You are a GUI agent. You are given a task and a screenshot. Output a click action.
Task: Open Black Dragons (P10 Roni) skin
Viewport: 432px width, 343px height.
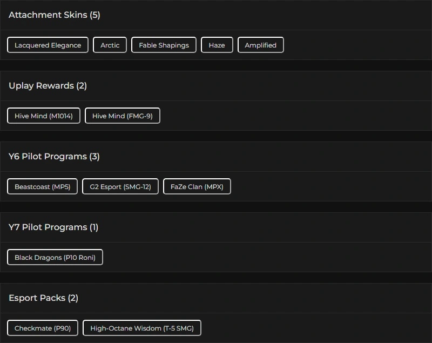pyautogui.click(x=55, y=258)
